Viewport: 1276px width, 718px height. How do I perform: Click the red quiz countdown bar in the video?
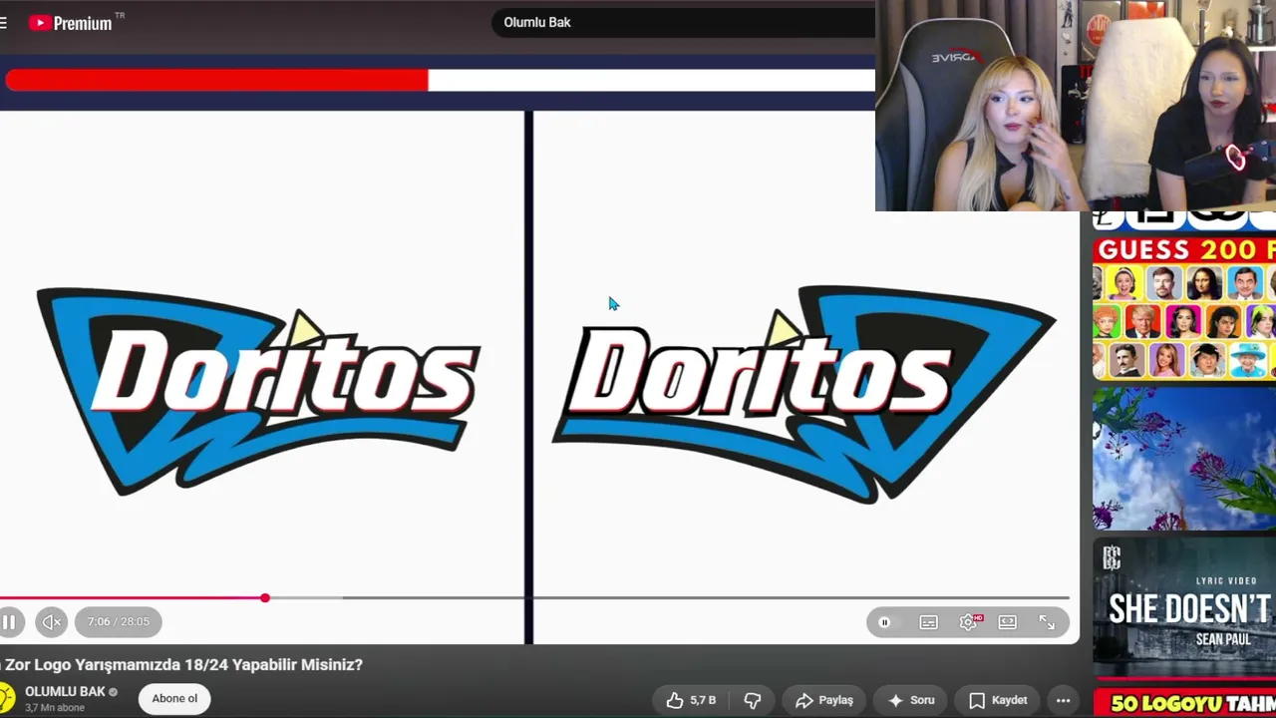(x=216, y=81)
